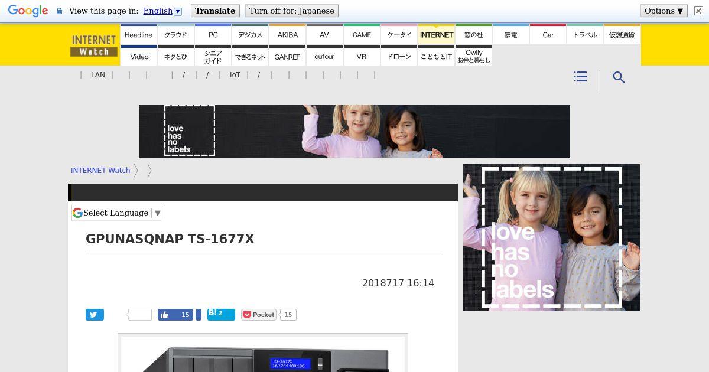This screenshot has width=709, height=372.
Task: Click Turn off for: Japanese button
Action: click(291, 11)
